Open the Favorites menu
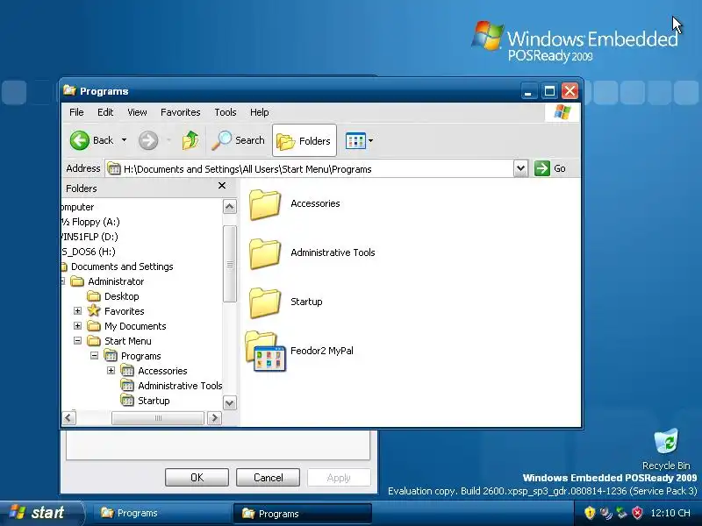The height and width of the screenshot is (526, 702). click(181, 112)
